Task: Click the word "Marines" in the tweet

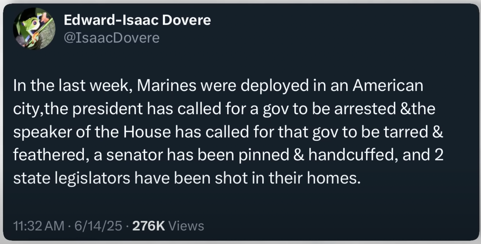Action: [x=166, y=85]
